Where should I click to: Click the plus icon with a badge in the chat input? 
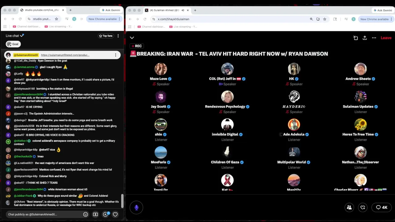[x=106, y=214]
